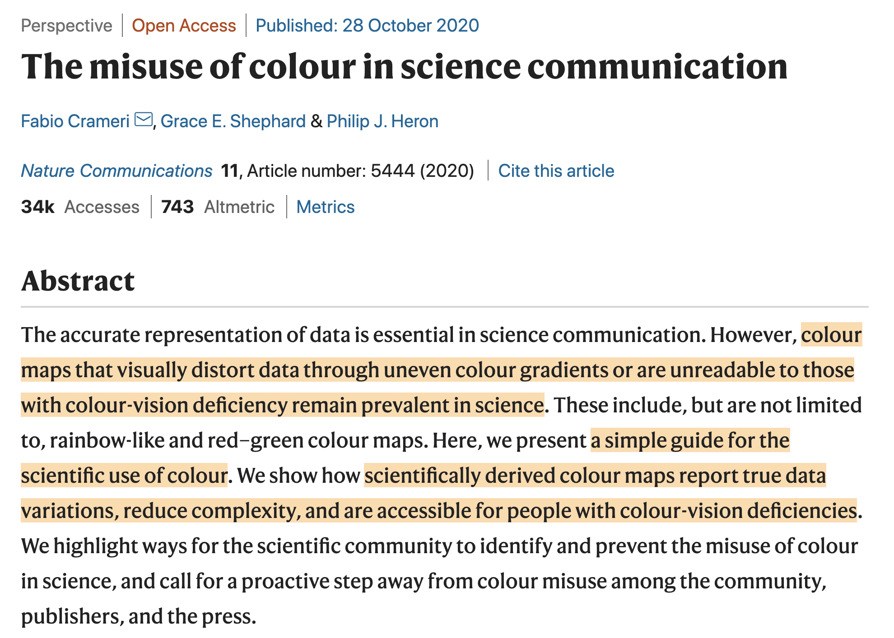Open Fabio Crameri's author link
Viewport: 894px width, 638px height.
click(75, 121)
